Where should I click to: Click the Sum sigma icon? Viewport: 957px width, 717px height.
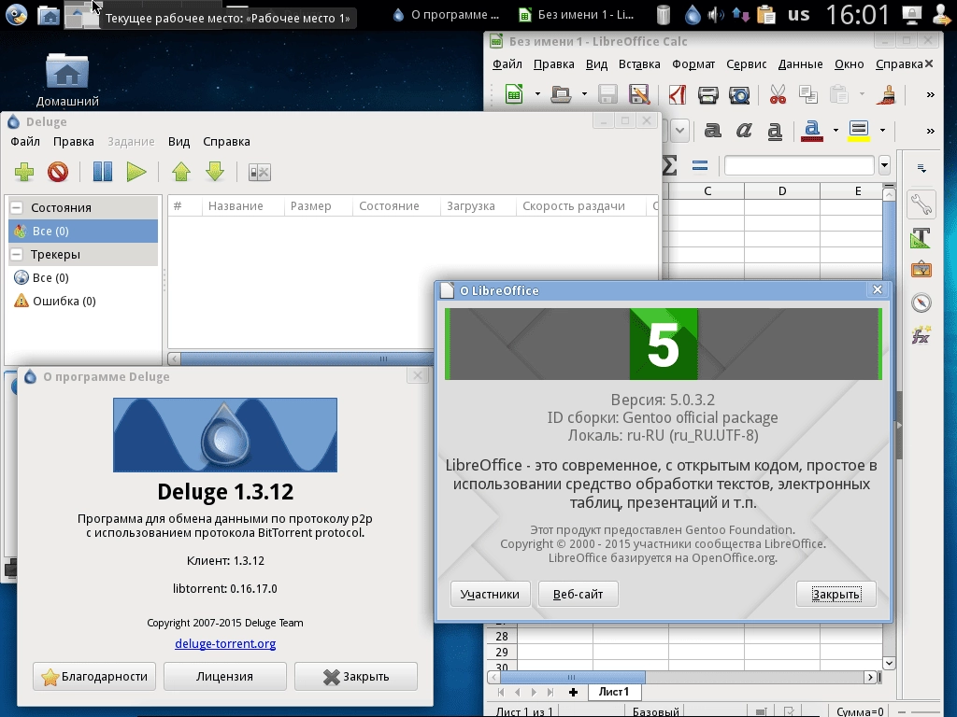[669, 165]
